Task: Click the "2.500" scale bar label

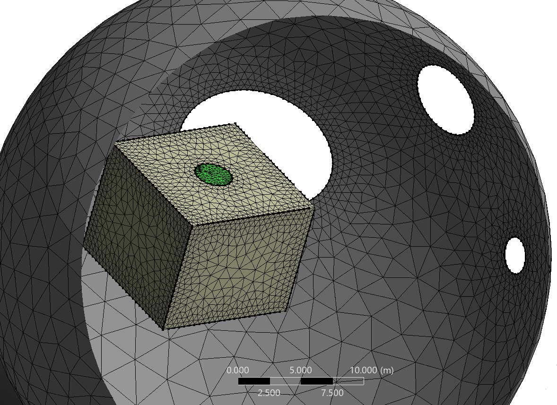Action: (269, 393)
